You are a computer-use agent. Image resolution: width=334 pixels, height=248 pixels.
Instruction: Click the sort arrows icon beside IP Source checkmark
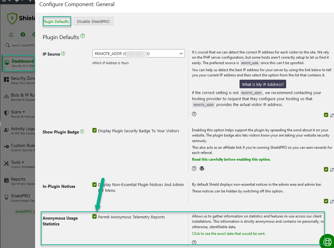[332, 115]
